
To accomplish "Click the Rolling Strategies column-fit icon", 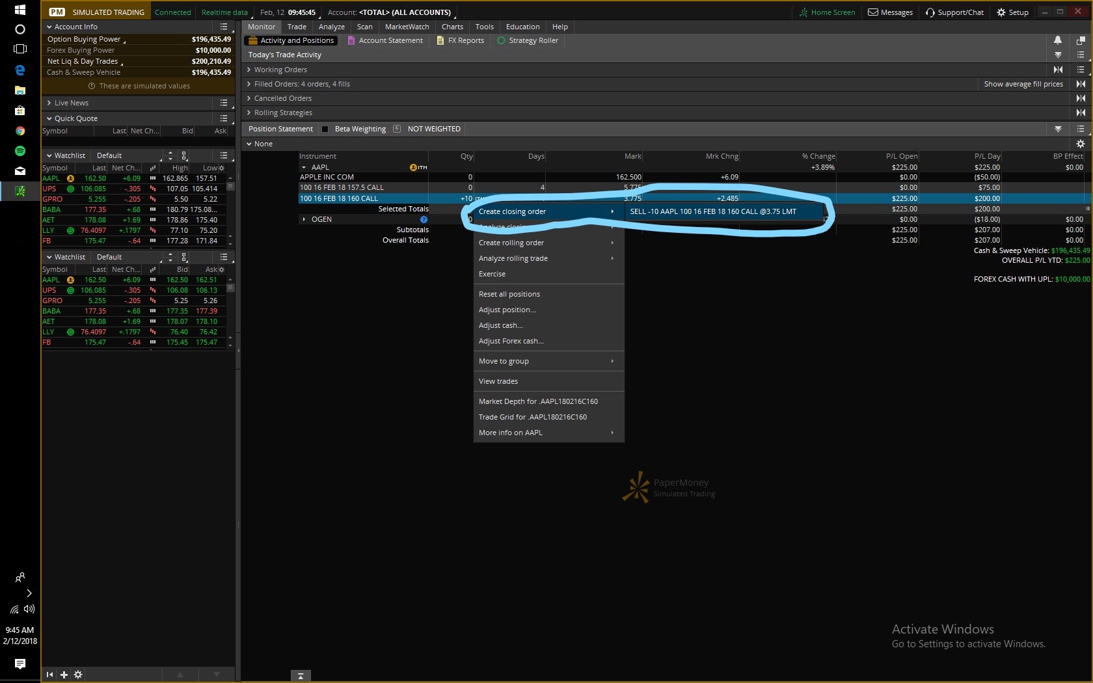I will 1081,113.
